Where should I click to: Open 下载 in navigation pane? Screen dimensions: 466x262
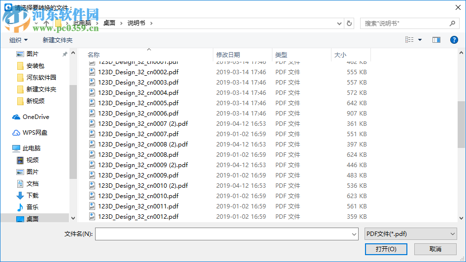[x=32, y=196]
